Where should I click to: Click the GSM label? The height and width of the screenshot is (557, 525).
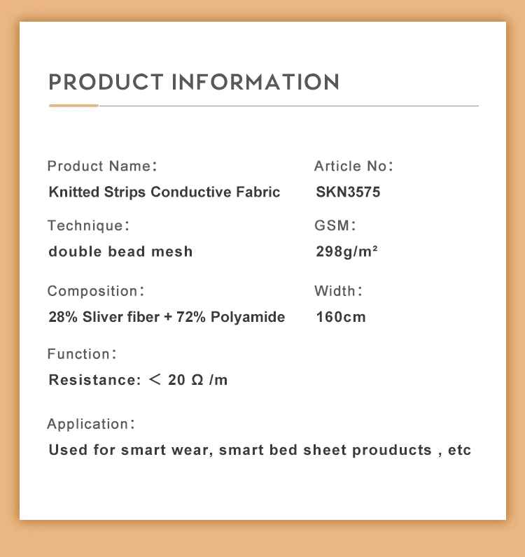point(335,226)
